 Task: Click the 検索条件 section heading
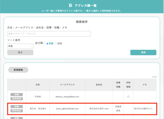pos(82,22)
